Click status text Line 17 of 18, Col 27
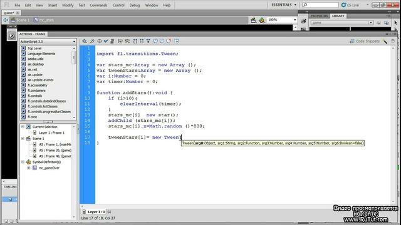 98,218
